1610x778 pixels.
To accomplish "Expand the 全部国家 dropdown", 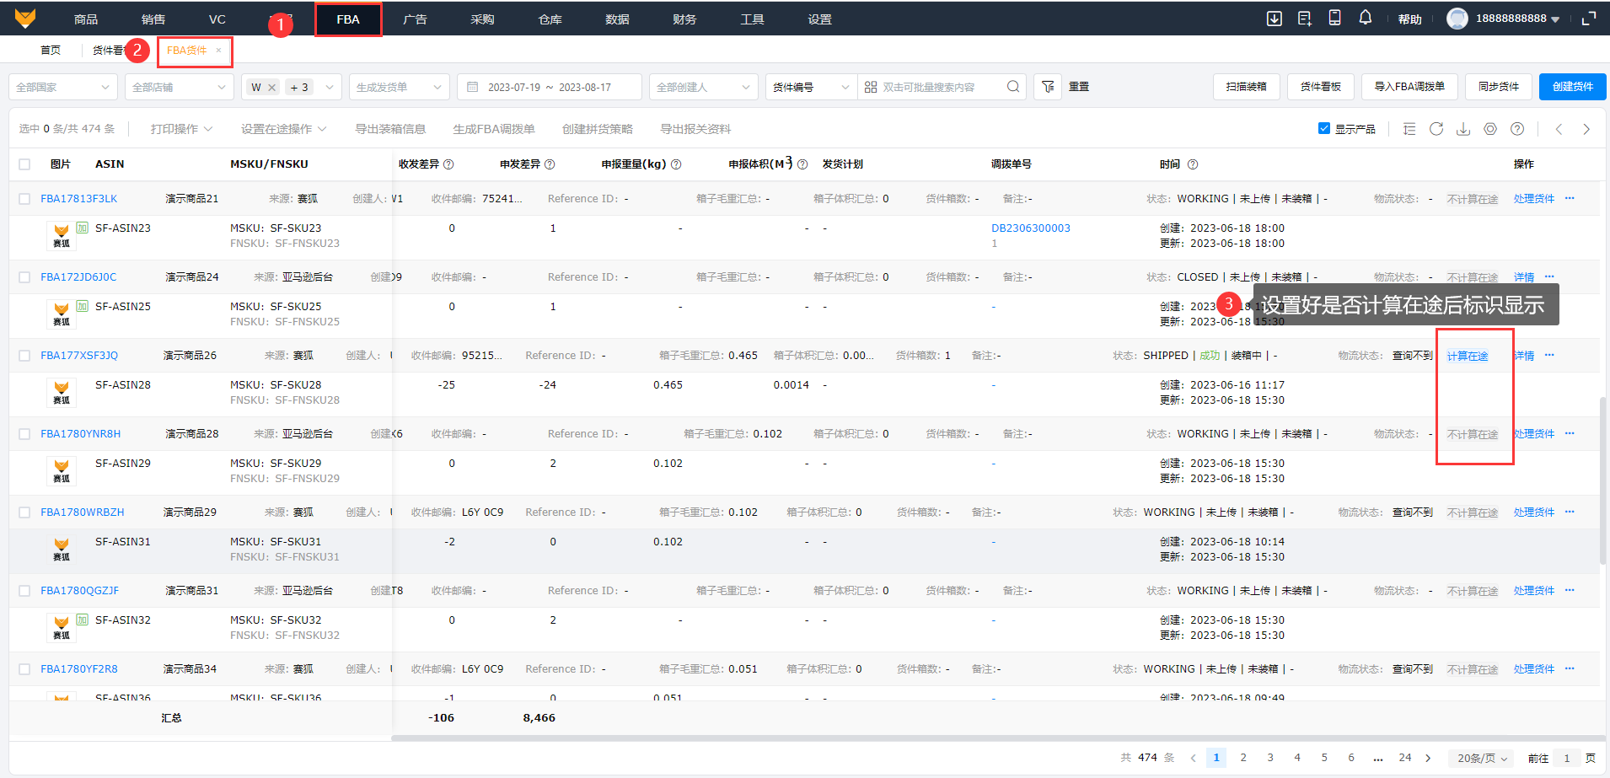I will pos(62,87).
